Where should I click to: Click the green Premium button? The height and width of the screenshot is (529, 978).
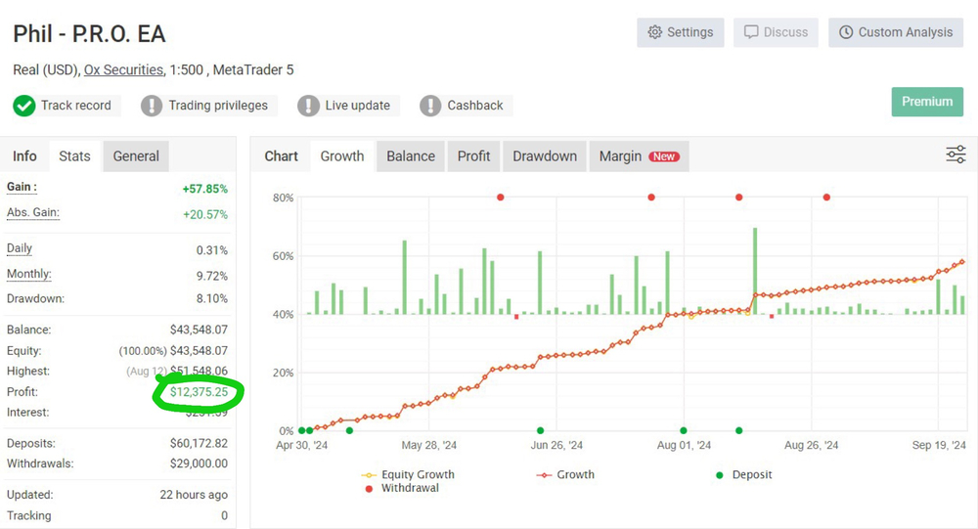coord(927,102)
